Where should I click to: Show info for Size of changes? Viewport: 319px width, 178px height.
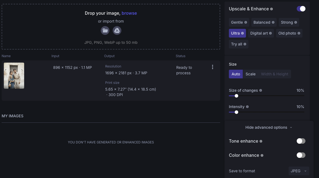click(x=261, y=90)
